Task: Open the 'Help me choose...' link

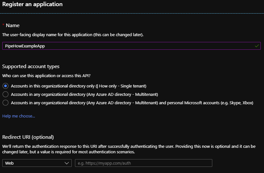Action: pos(18,116)
